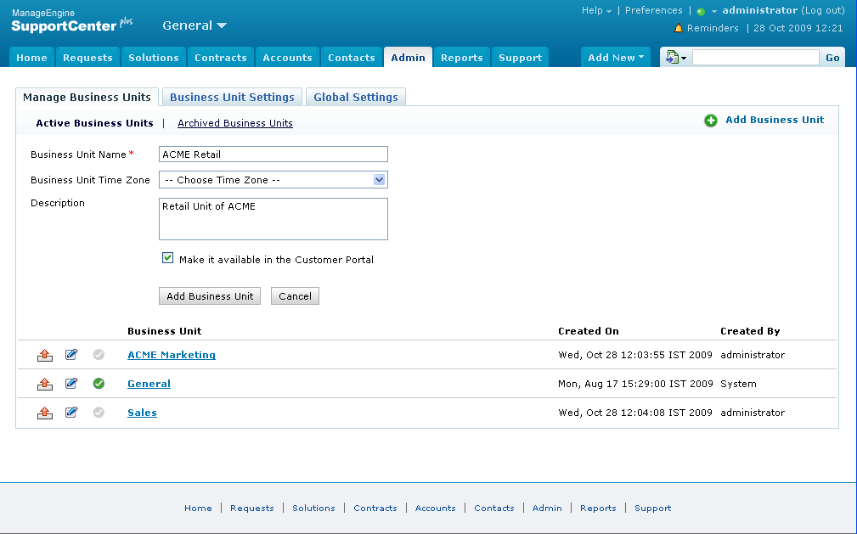857x534 pixels.
Task: Open the Contracts tab
Action: pyautogui.click(x=221, y=58)
